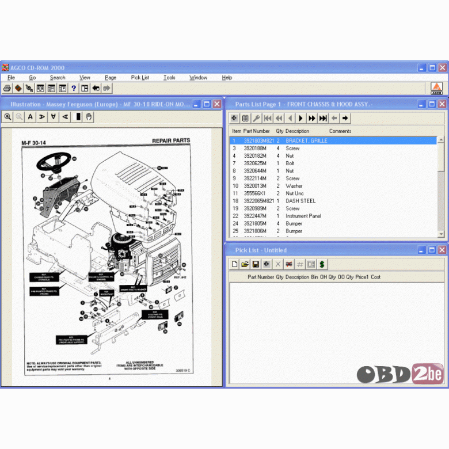Select the Nut Unc row

(x=333, y=193)
